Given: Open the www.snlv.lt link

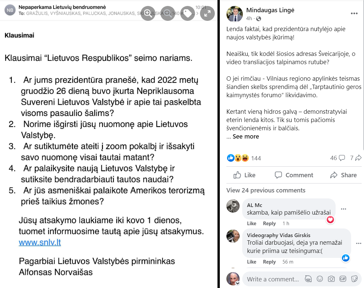Looking at the screenshot, I should click(x=40, y=242).
